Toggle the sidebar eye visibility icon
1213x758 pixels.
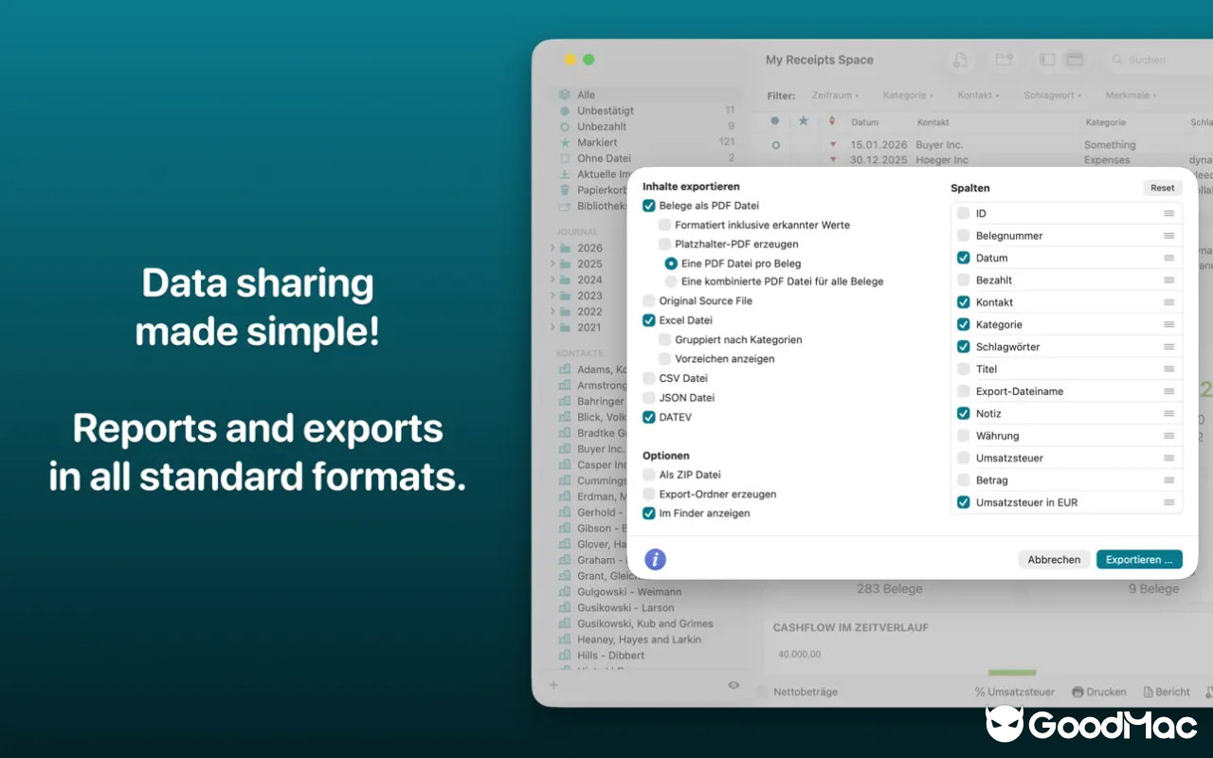[733, 685]
